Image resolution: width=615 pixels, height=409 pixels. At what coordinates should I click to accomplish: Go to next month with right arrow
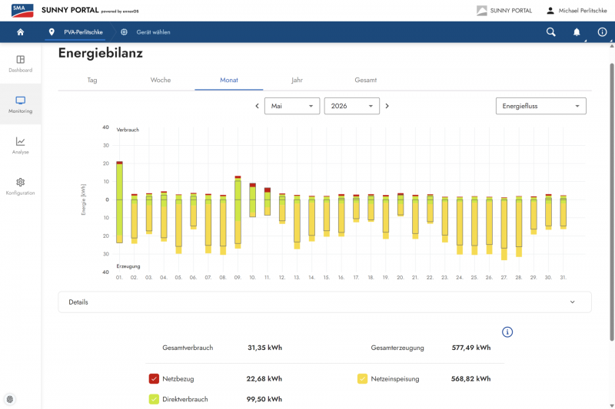(387, 106)
